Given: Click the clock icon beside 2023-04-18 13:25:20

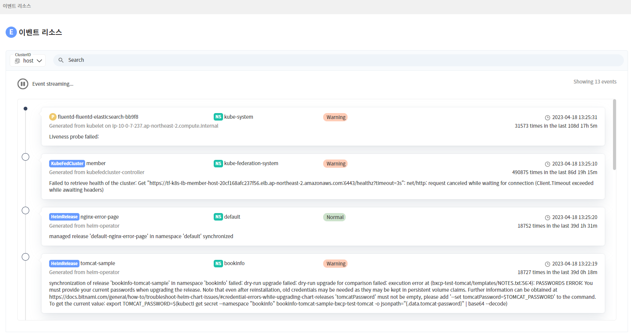Looking at the screenshot, I should pyautogui.click(x=547, y=218).
